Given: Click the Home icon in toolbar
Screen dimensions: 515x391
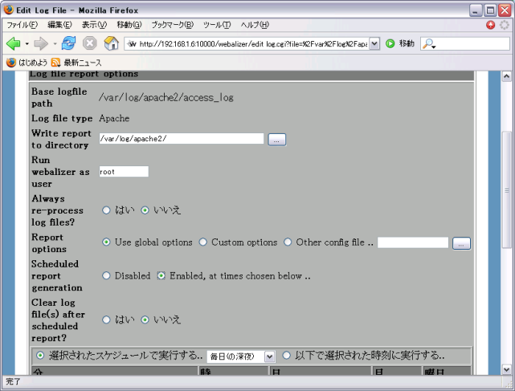Looking at the screenshot, I should [112, 43].
